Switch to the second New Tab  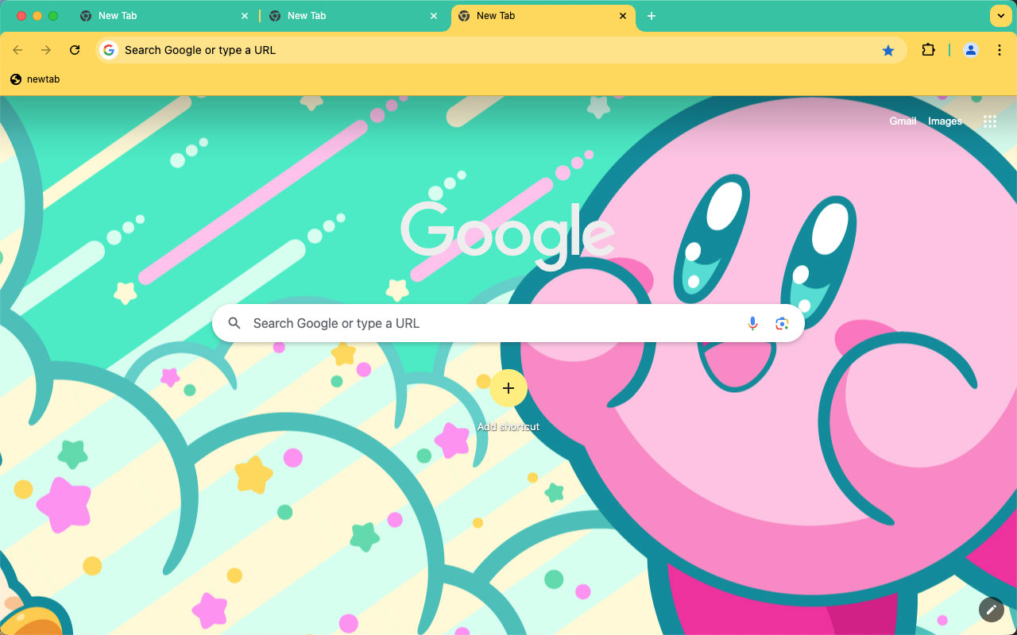tap(354, 16)
